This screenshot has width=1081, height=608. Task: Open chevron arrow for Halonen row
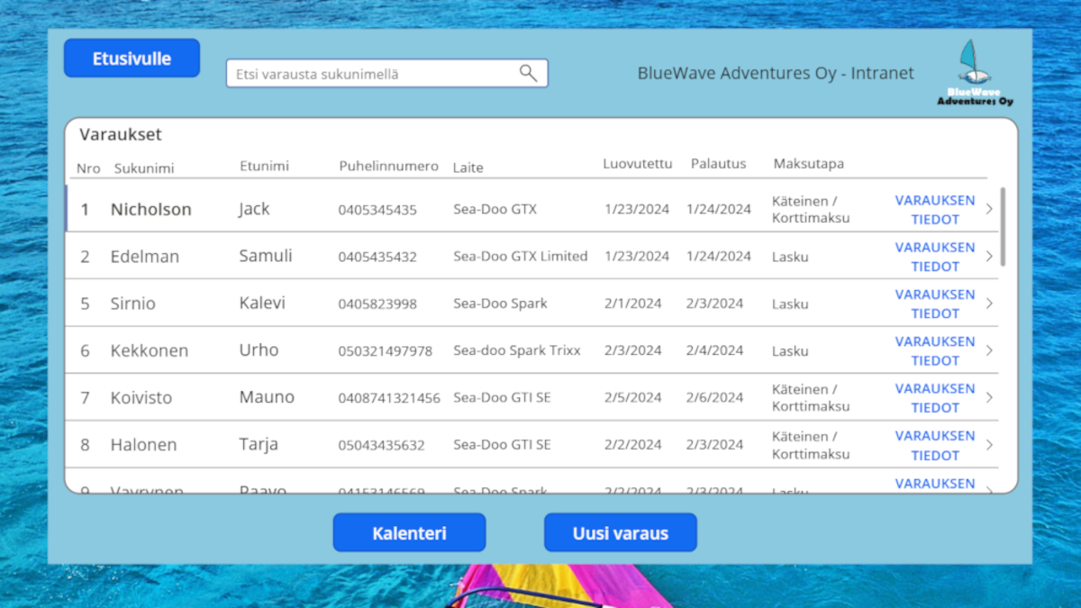pyautogui.click(x=989, y=445)
